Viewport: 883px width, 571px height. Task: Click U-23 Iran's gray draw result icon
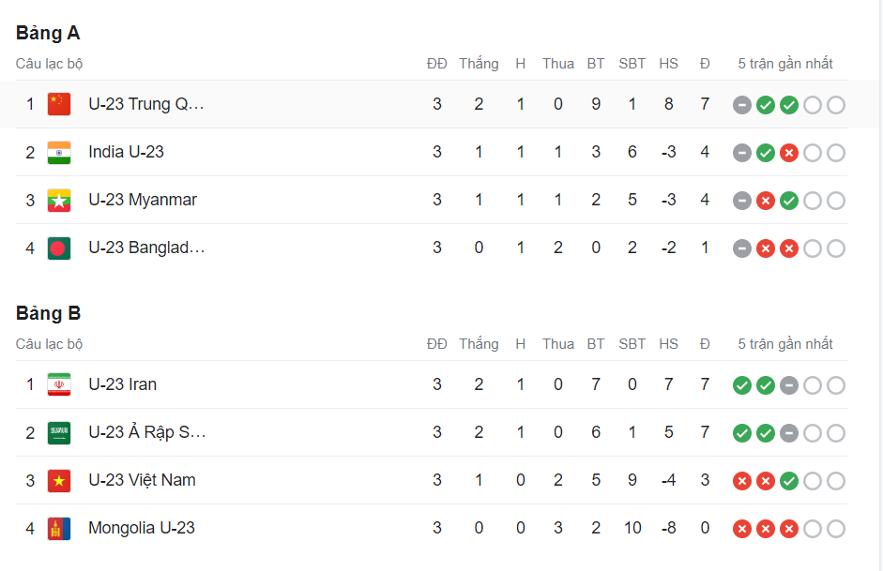coord(789,385)
